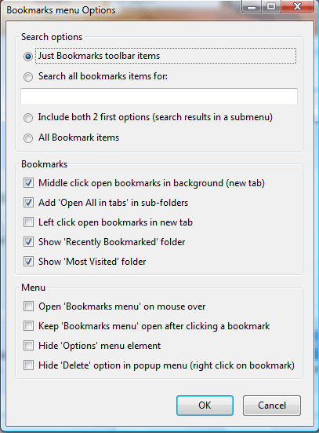The image size is (319, 433).
Task: Close the Bookmarks menu Options dialog
Action: point(297,6)
